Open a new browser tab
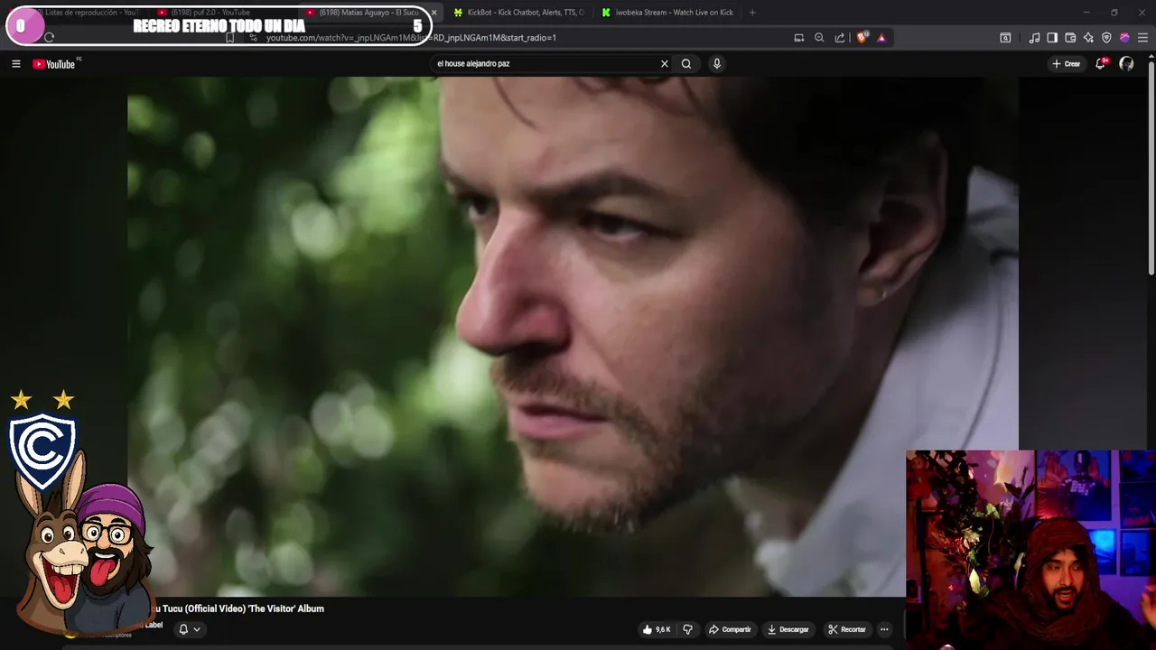 [752, 13]
